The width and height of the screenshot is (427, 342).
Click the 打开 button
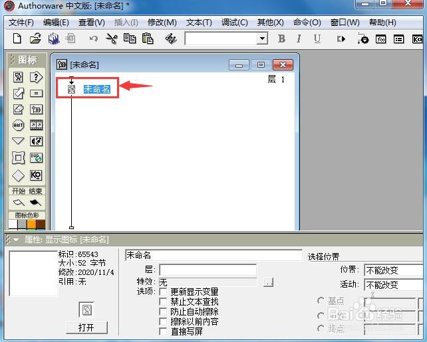tap(86, 327)
